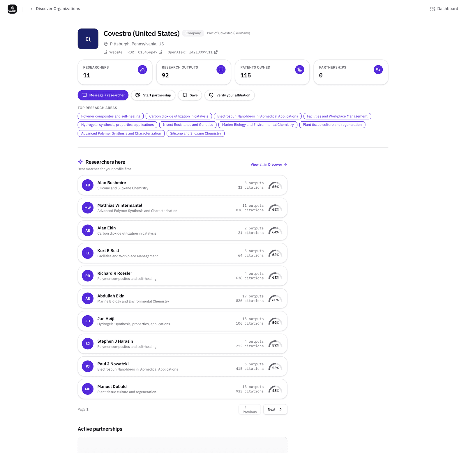Click the RR avatar for Richard R Roesler
466x453 pixels.
pyautogui.click(x=88, y=276)
